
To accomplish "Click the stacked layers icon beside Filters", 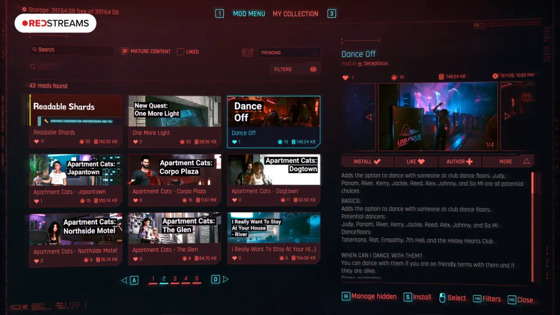I will coord(313,70).
